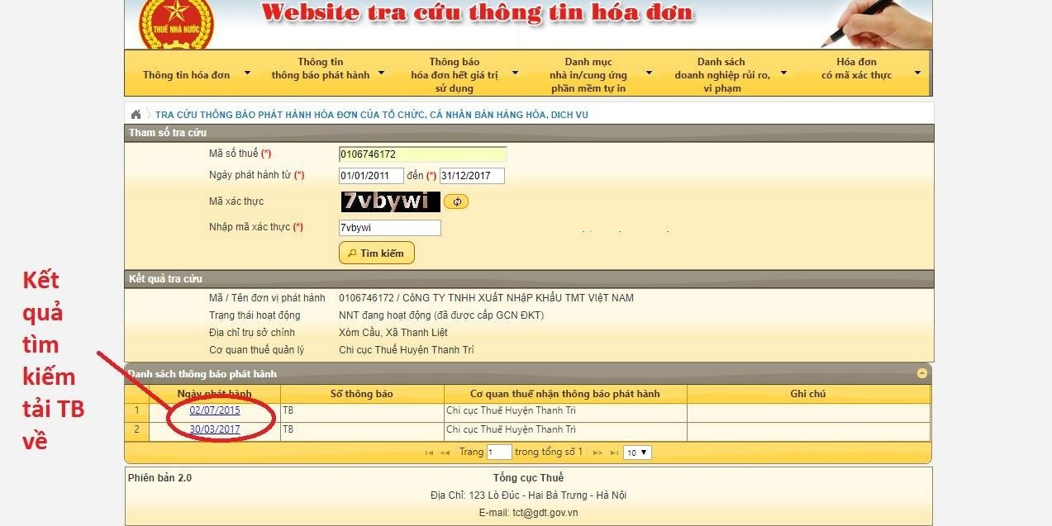
Task: Refresh the captcha verification code
Action: [x=456, y=201]
